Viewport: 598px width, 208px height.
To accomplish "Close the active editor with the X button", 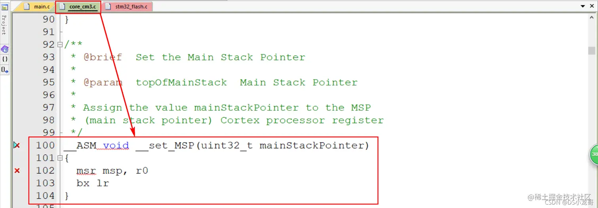I will [592, 6].
